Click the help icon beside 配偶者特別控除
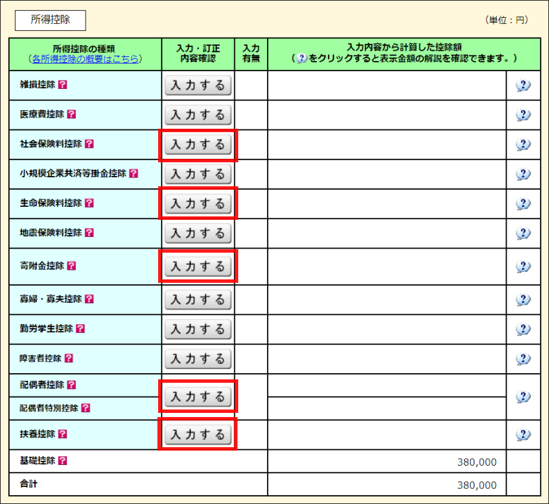The width and height of the screenshot is (549, 504). point(86,408)
